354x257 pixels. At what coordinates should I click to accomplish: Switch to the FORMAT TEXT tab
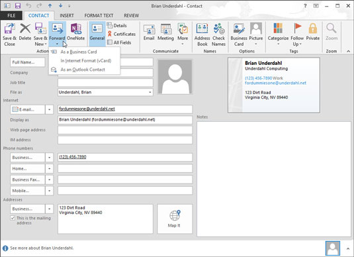(99, 15)
